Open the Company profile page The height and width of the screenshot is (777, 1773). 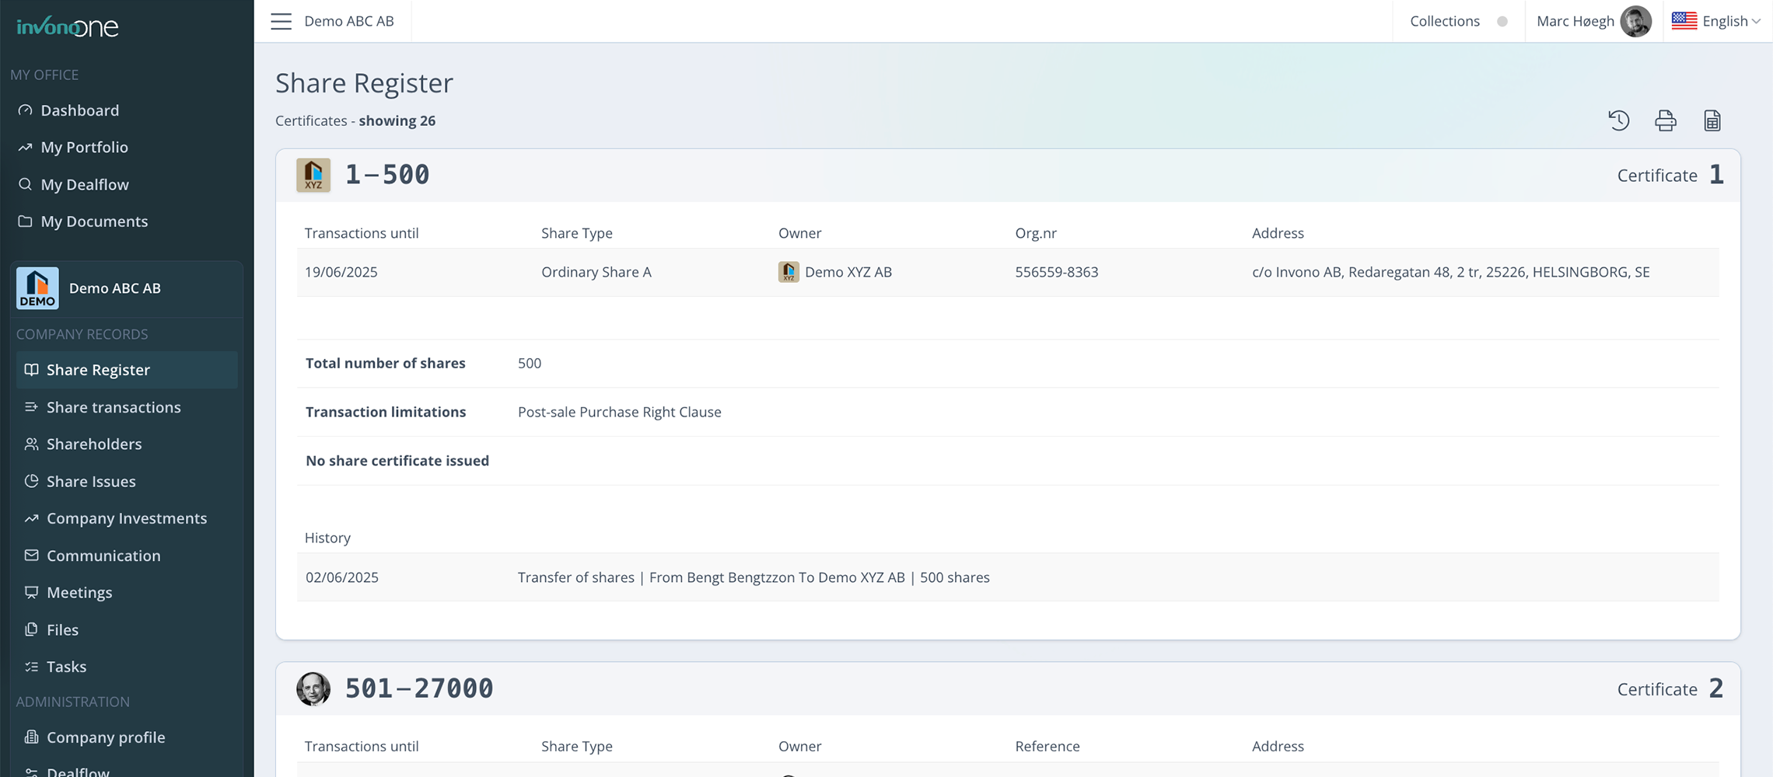click(105, 737)
